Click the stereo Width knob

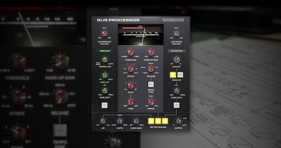(119, 121)
